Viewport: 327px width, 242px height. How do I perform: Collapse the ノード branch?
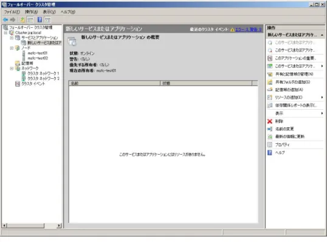coord(12,48)
